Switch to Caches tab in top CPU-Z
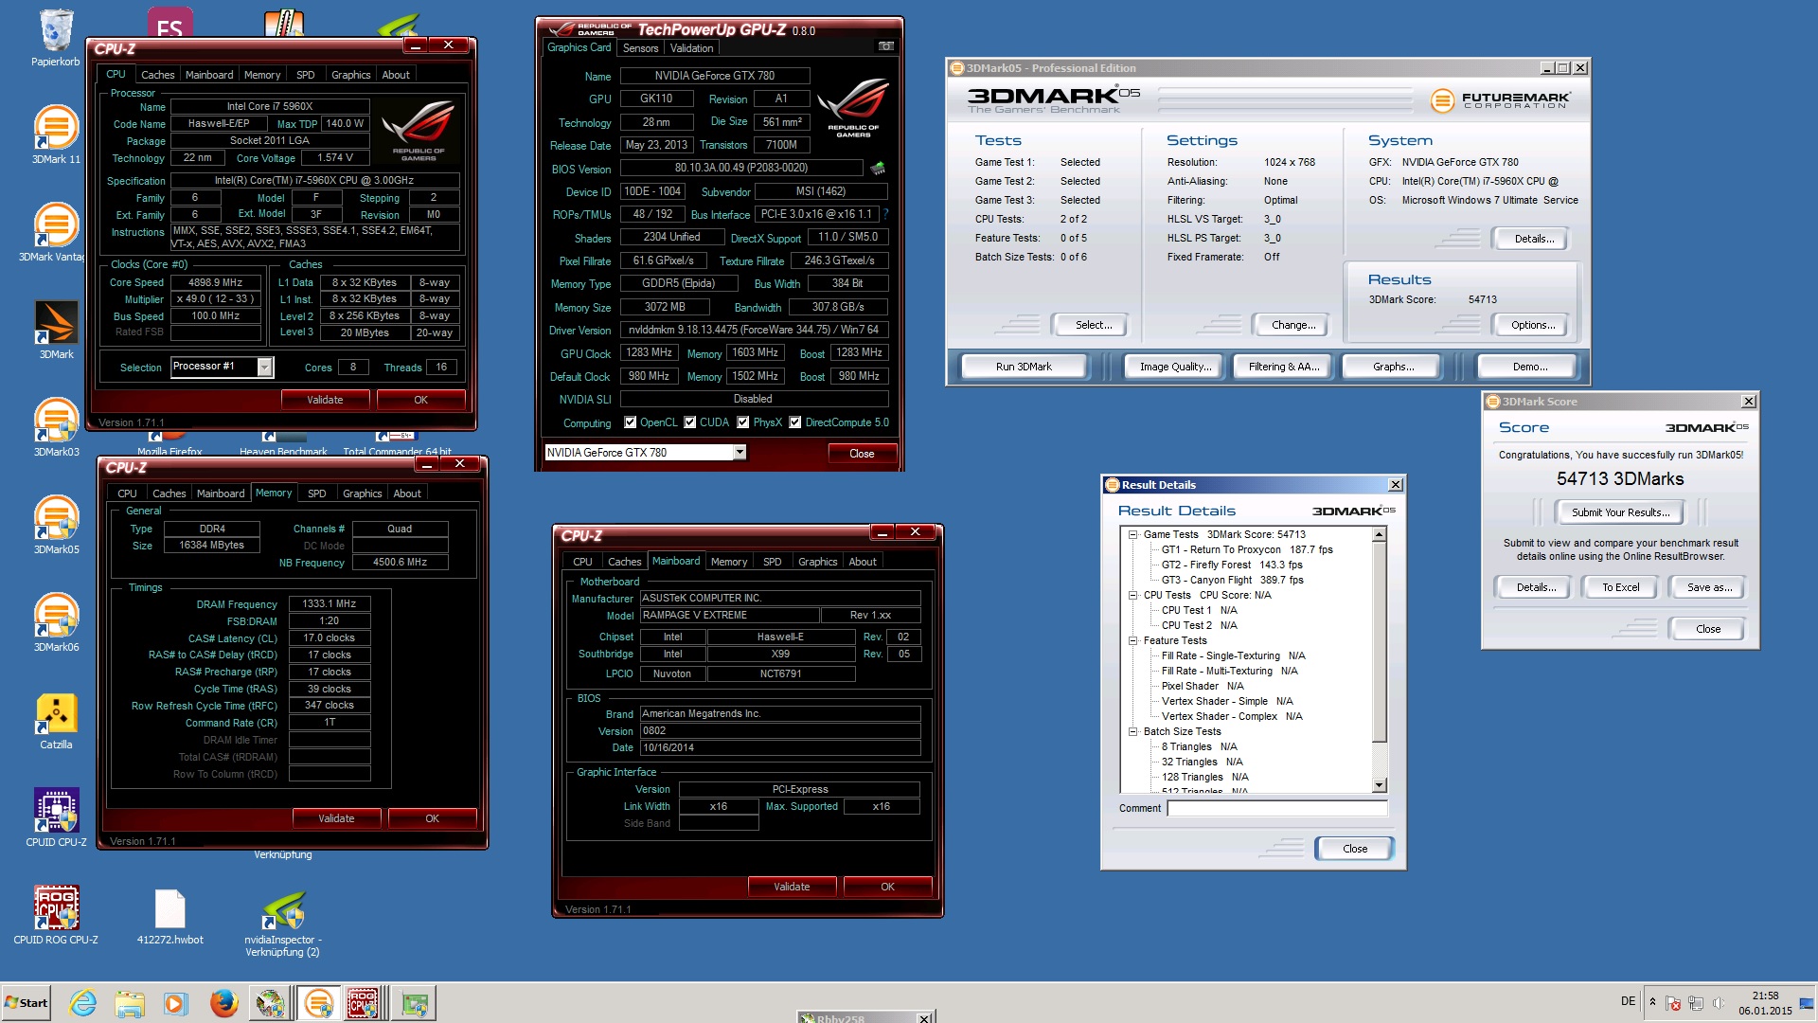Image resolution: width=1818 pixels, height=1023 pixels. click(157, 75)
